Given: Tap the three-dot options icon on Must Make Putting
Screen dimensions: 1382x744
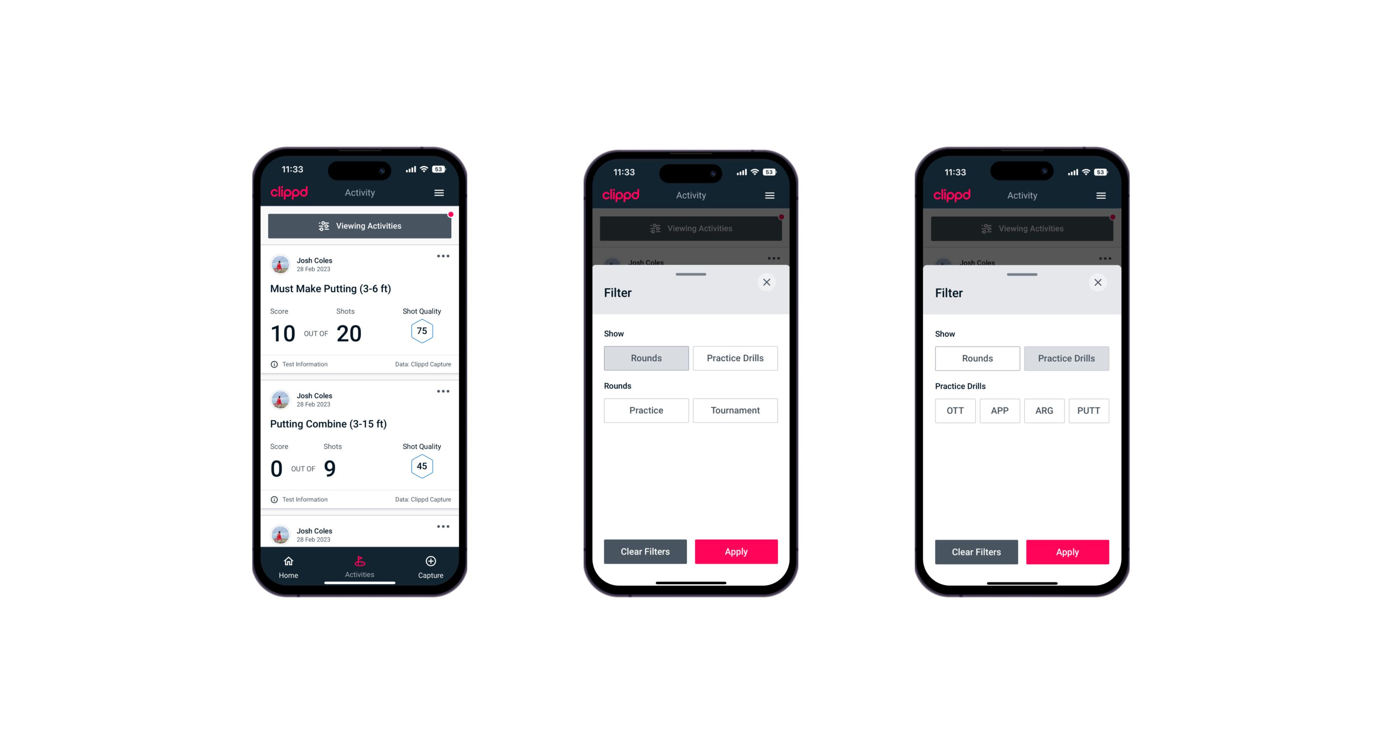Looking at the screenshot, I should 443,257.
